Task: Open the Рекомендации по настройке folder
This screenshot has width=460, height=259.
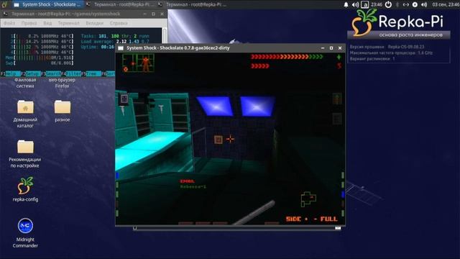Action: (25, 147)
